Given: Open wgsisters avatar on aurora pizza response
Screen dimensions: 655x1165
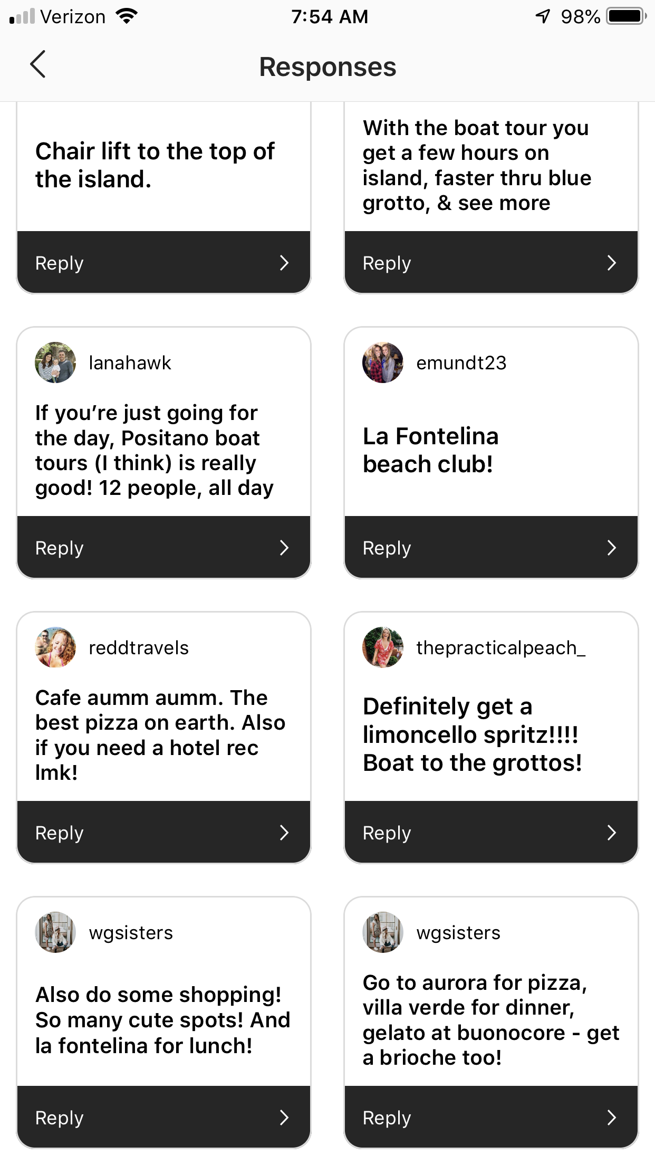Looking at the screenshot, I should (383, 932).
